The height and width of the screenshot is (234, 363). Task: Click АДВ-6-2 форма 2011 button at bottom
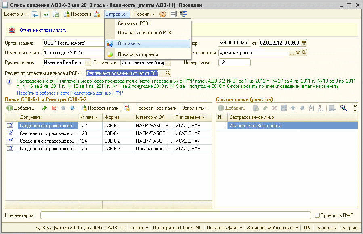click(x=80, y=228)
